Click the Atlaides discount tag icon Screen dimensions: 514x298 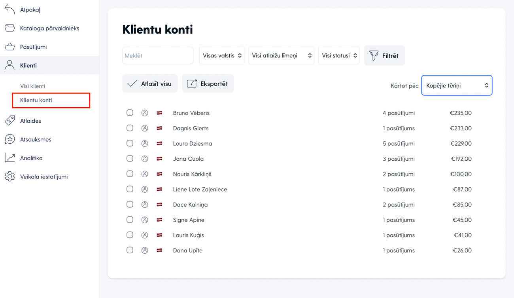[x=10, y=120]
